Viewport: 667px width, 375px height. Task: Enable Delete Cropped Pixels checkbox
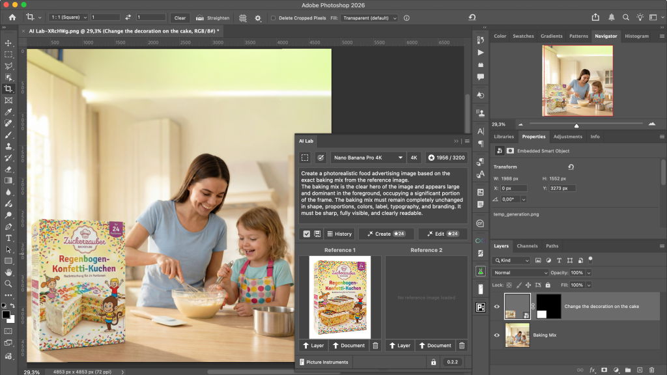pyautogui.click(x=274, y=18)
